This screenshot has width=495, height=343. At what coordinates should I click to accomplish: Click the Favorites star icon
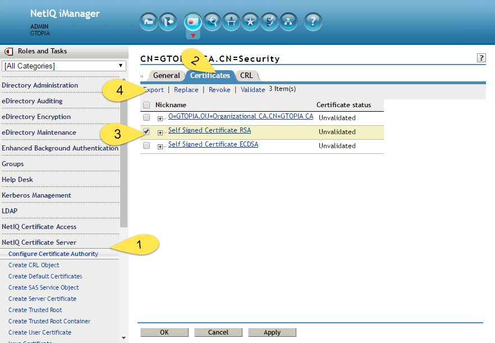(250, 21)
